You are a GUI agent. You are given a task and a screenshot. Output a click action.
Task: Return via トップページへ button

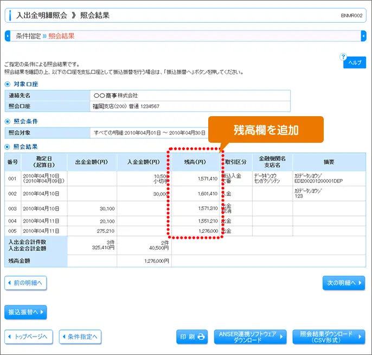point(29,337)
